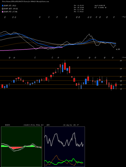Click the price axis label 21

tap(121, 77)
